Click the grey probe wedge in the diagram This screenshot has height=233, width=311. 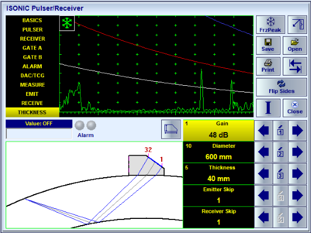[x=146, y=165]
